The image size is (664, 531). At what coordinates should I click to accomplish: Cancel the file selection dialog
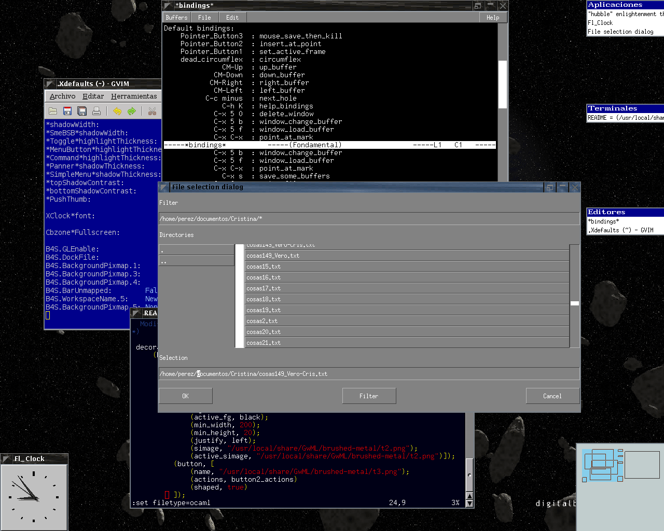[x=552, y=396]
